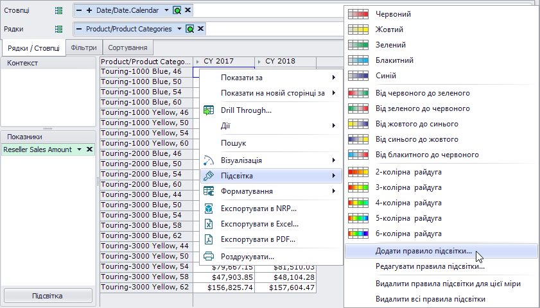Apply the 2-колірна райдуга scheme
Screen dimensions: 540x308
pos(441,172)
